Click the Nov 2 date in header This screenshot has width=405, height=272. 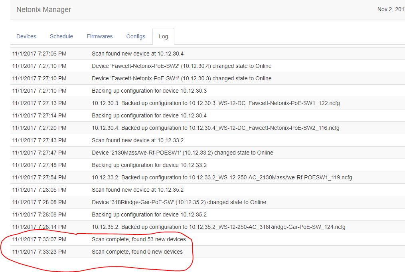pos(391,10)
